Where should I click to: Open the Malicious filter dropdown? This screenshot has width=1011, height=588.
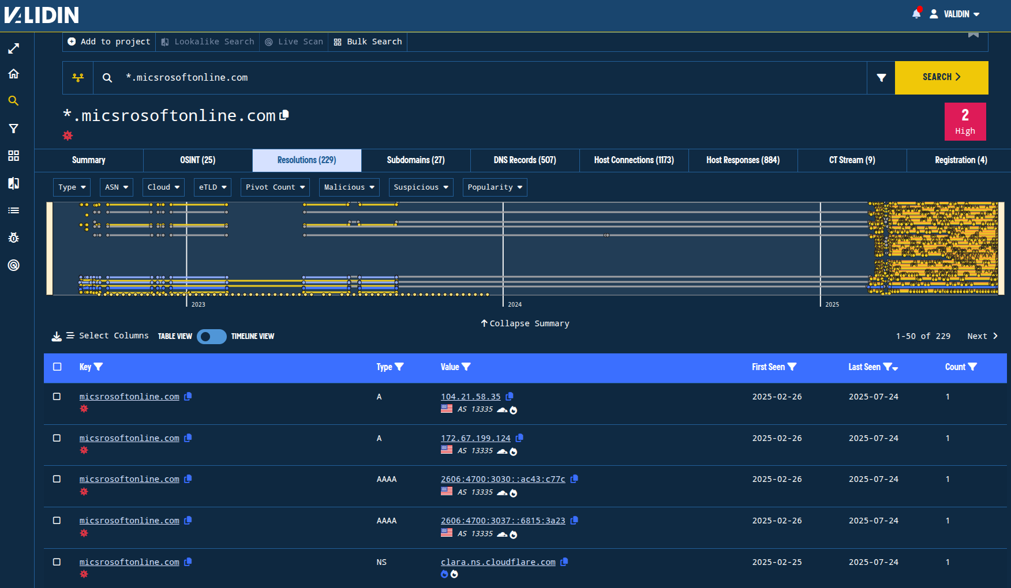click(349, 187)
